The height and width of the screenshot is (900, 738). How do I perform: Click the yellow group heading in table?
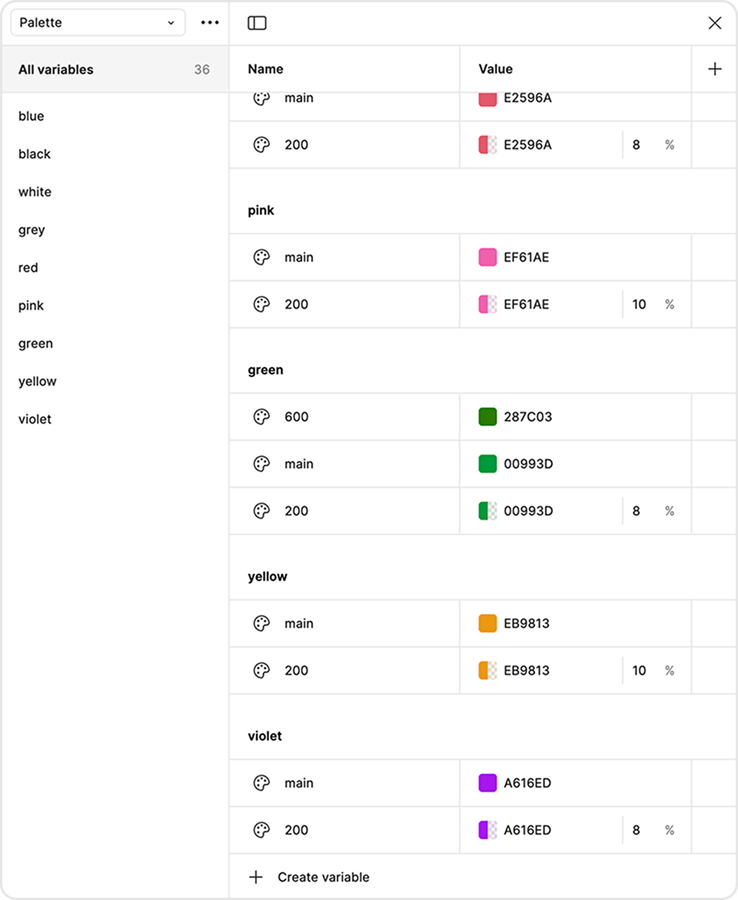coord(267,577)
